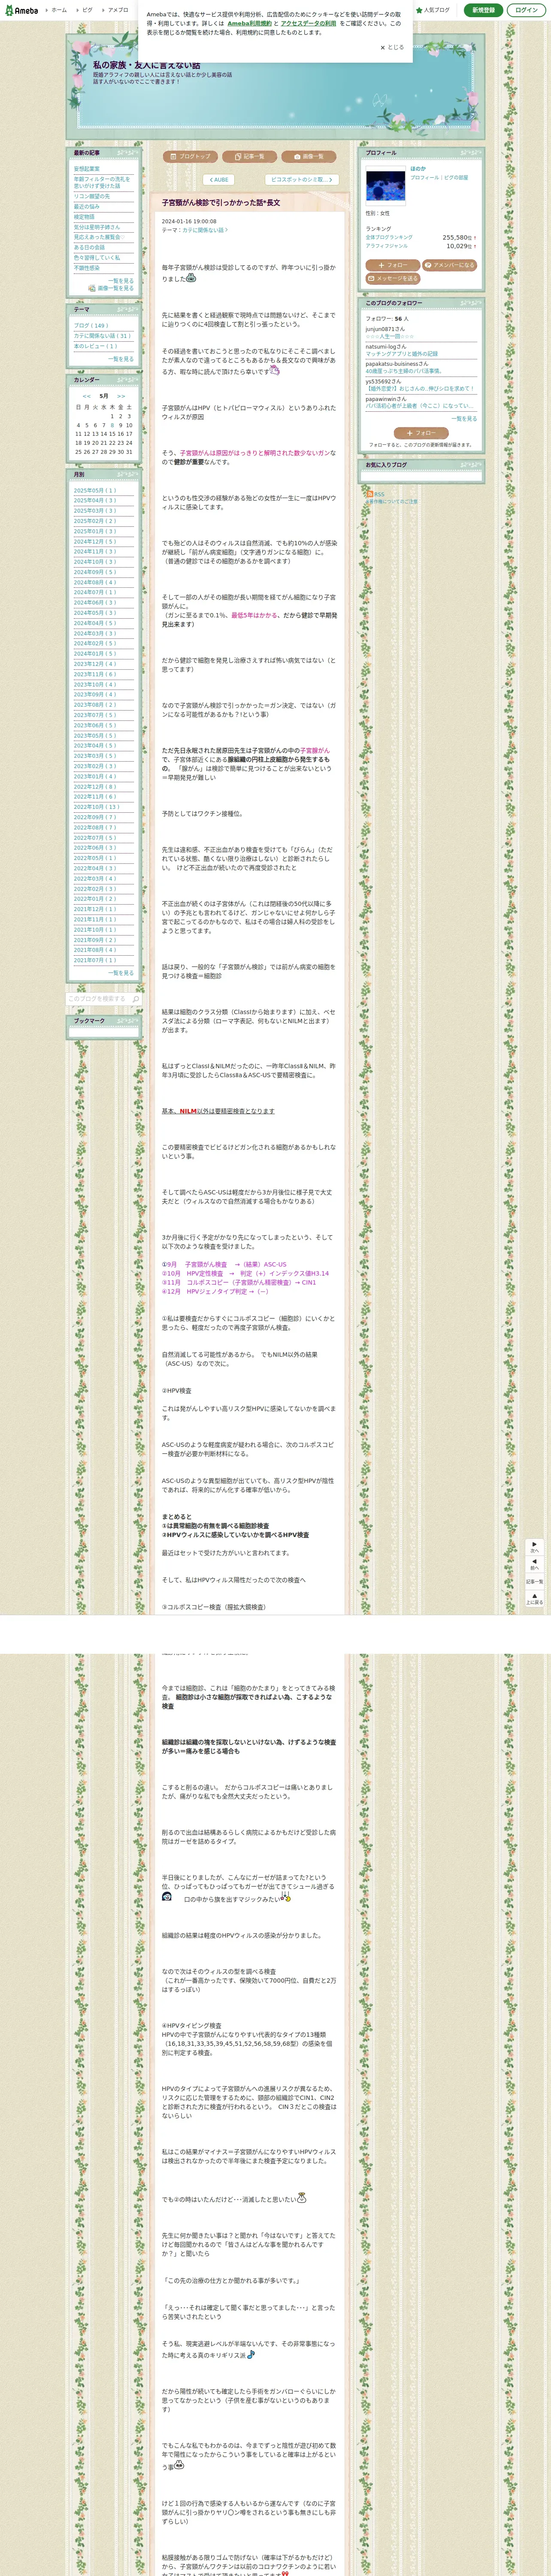
Task: Click the search magnifier icon in blog search
Action: point(136,999)
